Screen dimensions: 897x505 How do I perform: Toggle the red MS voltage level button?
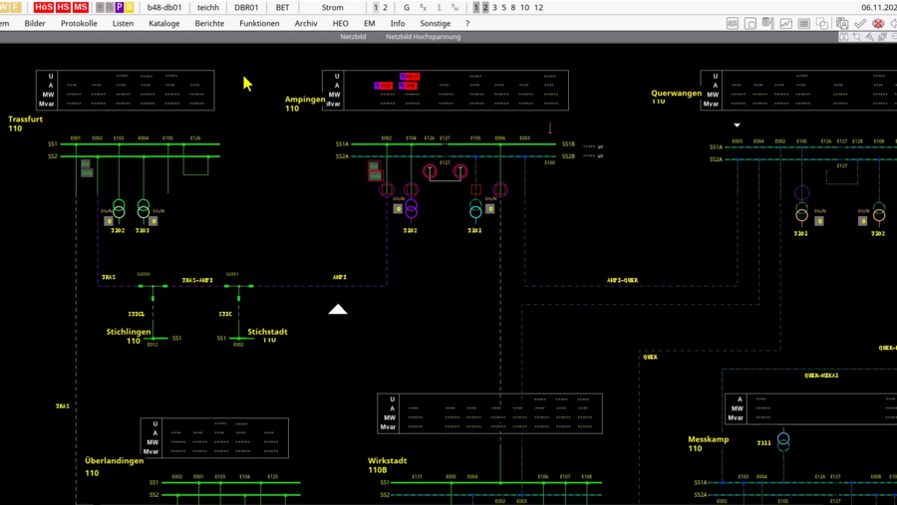pos(81,7)
